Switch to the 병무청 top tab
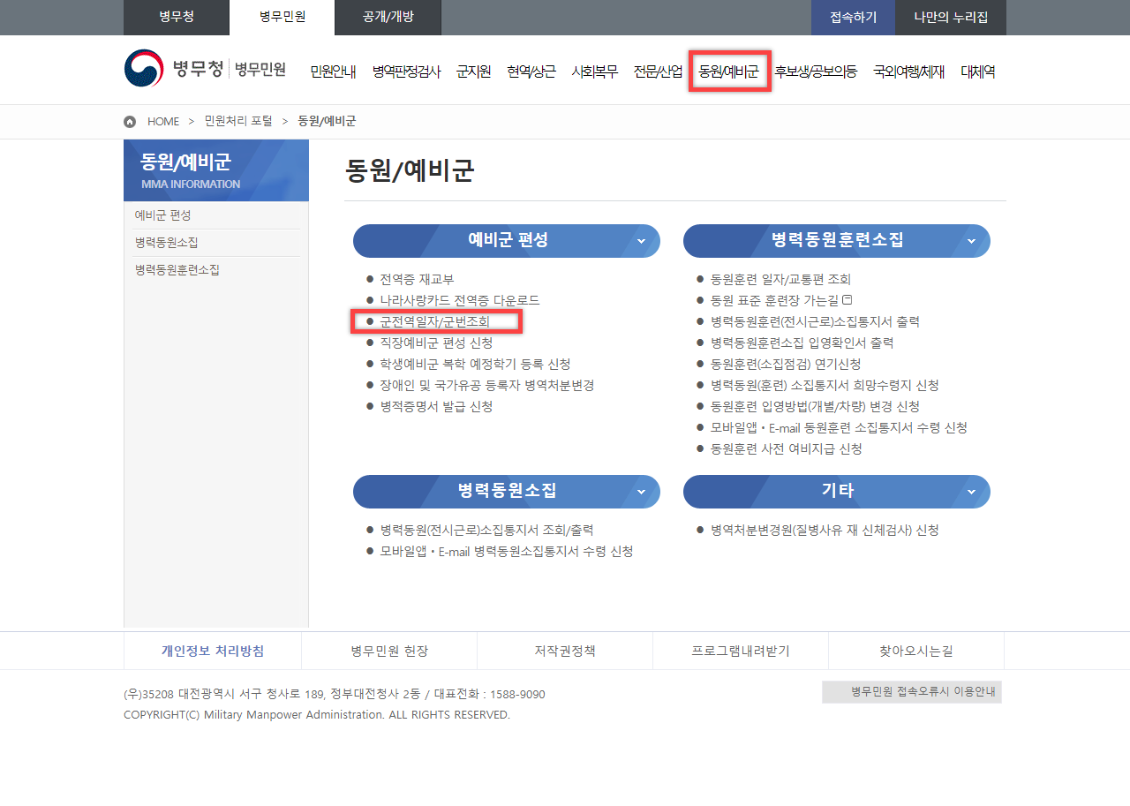The image size is (1130, 806). [177, 18]
